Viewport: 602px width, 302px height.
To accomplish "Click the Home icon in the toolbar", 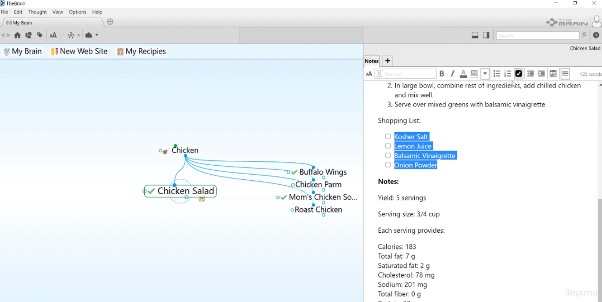I will pyautogui.click(x=17, y=35).
